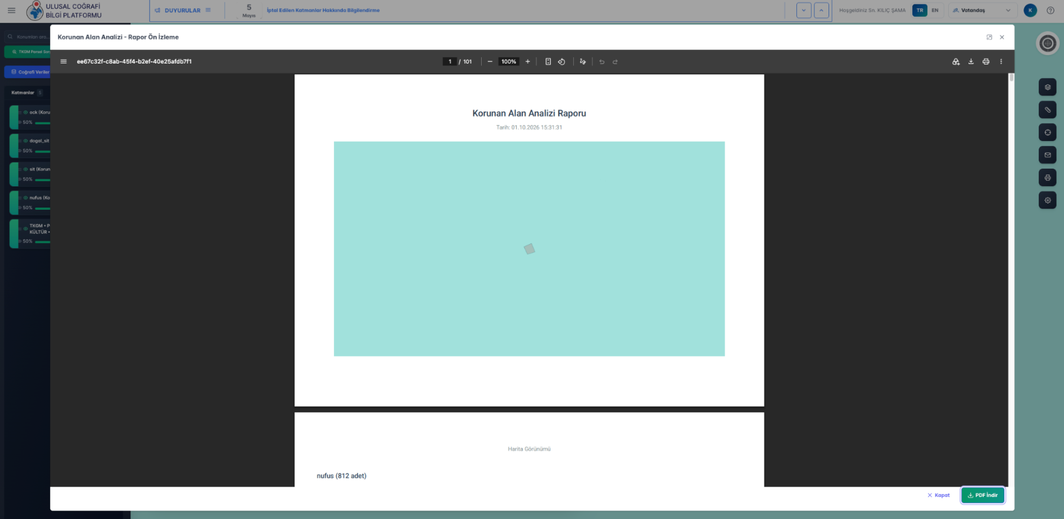
Task: Open the mail tool on right sidebar
Action: [1048, 155]
